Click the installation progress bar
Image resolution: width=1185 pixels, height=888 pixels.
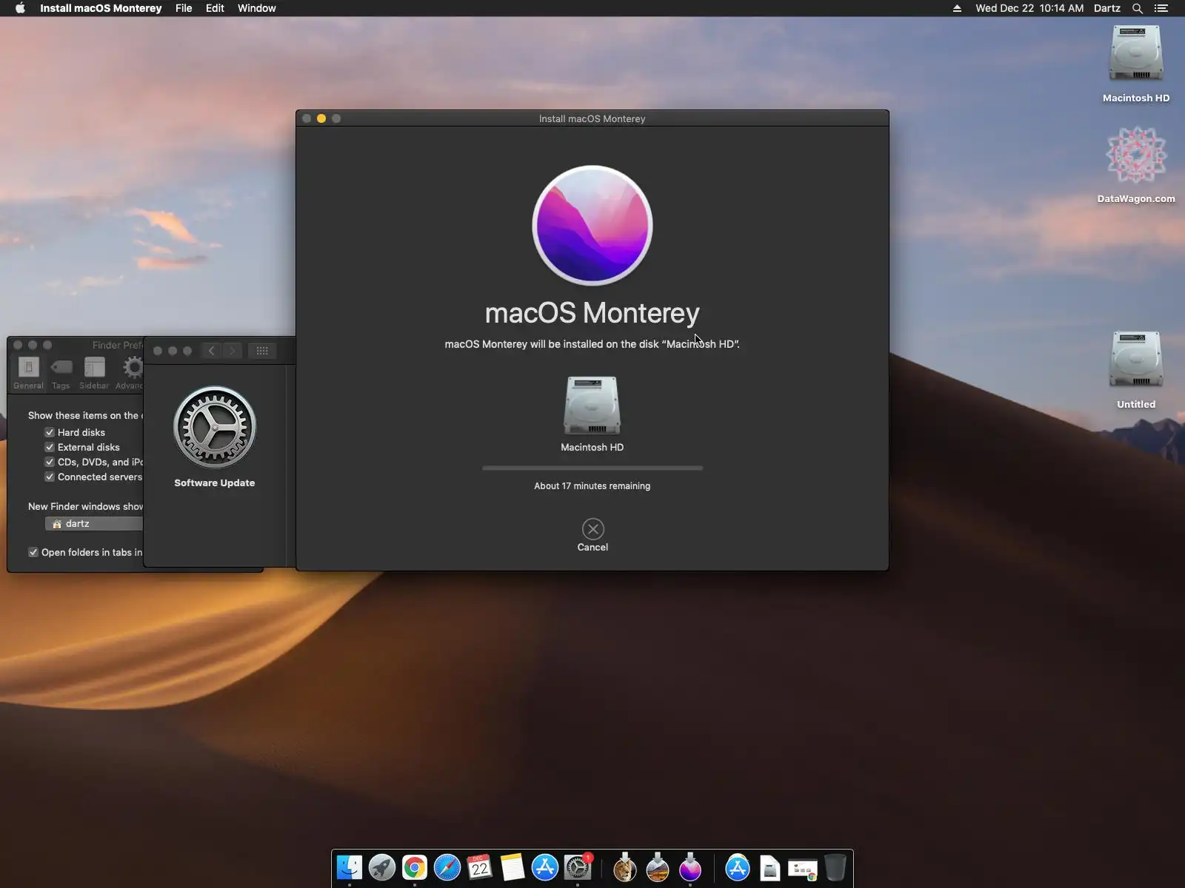coord(592,468)
